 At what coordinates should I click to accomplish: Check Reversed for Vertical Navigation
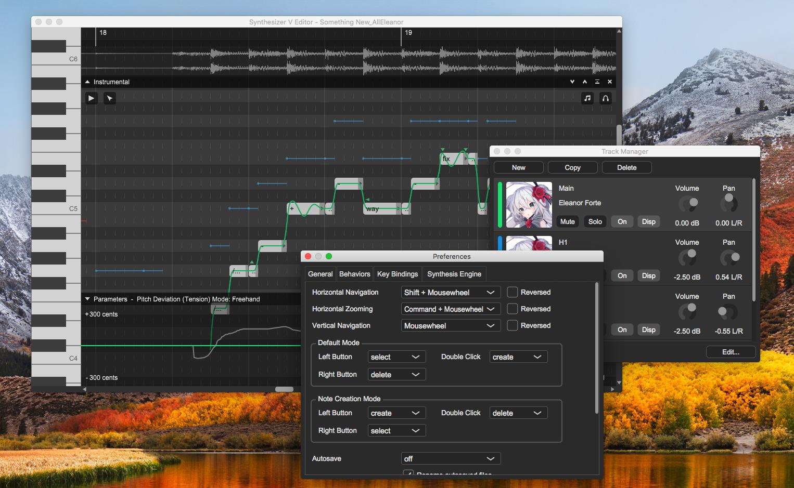513,325
